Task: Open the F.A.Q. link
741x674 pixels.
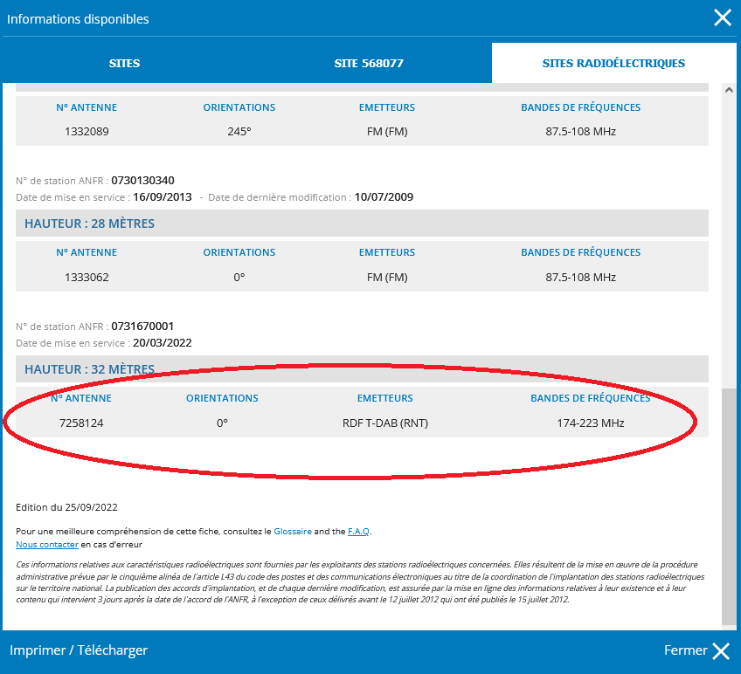Action: (x=358, y=532)
